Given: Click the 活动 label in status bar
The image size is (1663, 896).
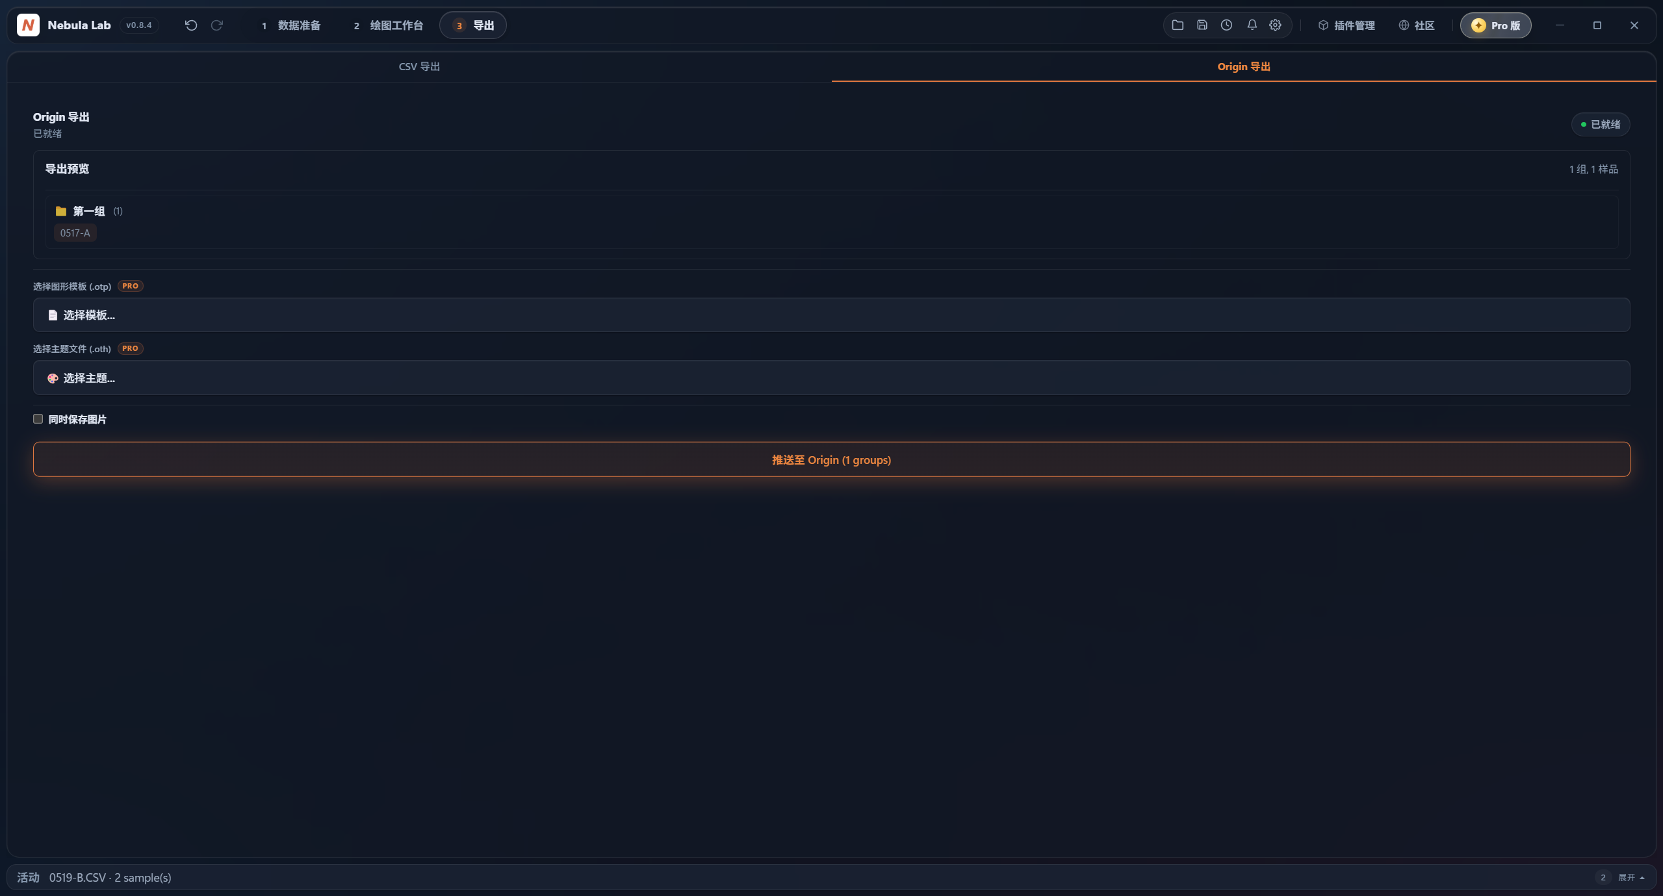Looking at the screenshot, I should pos(28,877).
